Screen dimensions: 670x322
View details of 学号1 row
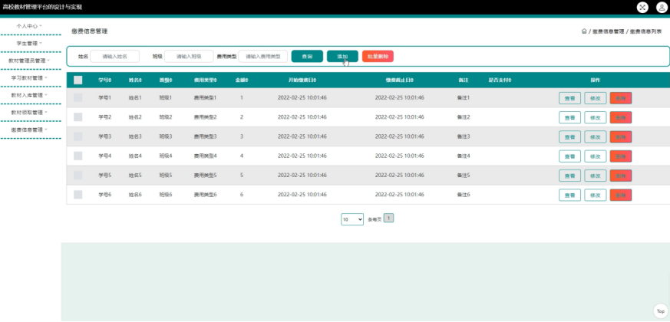pos(569,98)
